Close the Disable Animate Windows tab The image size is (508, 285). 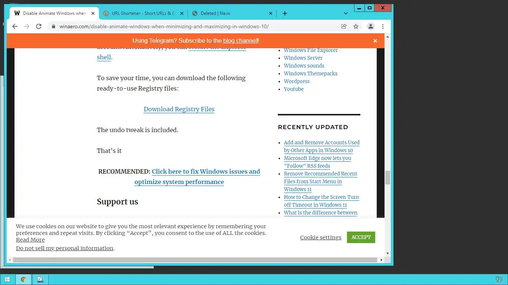coord(93,13)
